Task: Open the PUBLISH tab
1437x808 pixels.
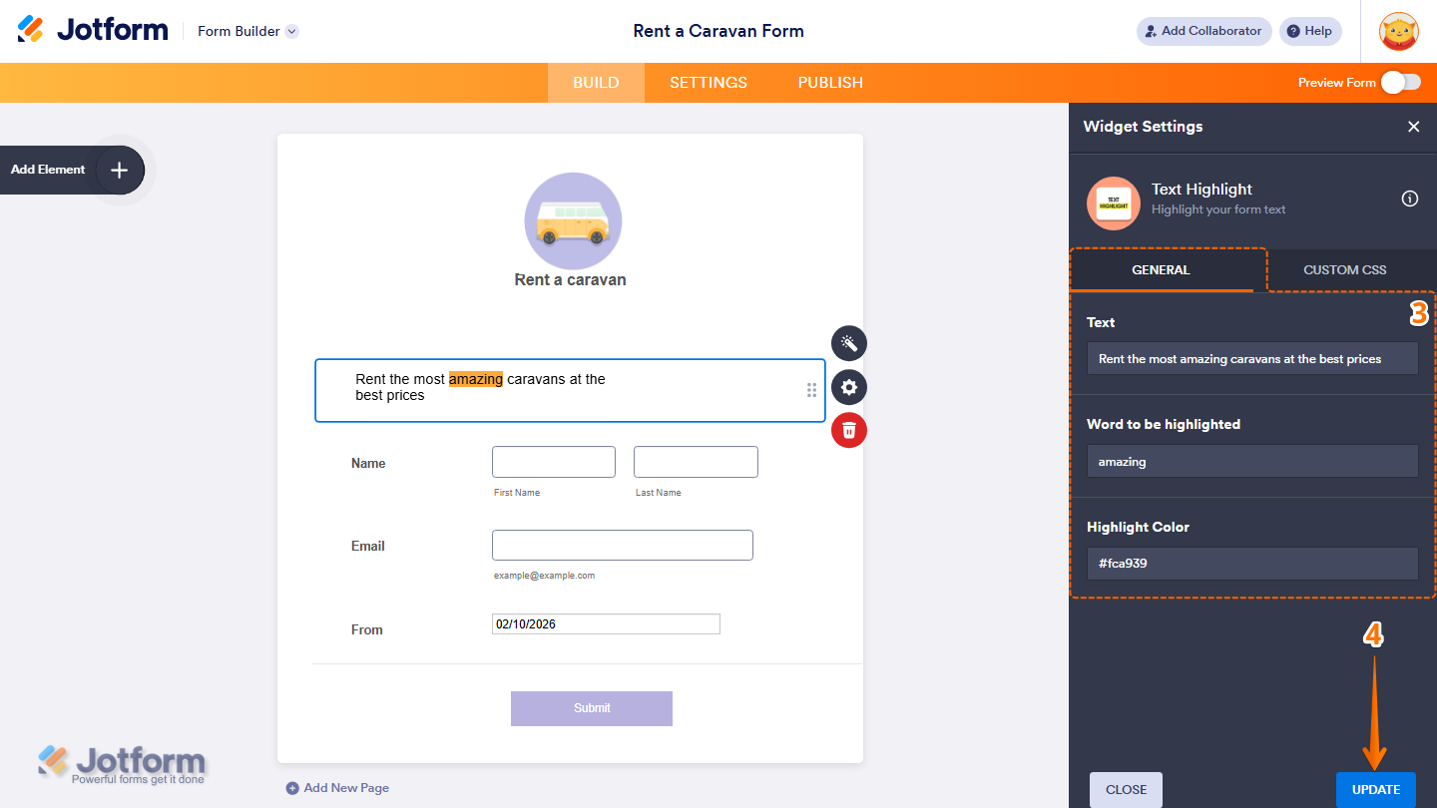Action: click(x=830, y=83)
